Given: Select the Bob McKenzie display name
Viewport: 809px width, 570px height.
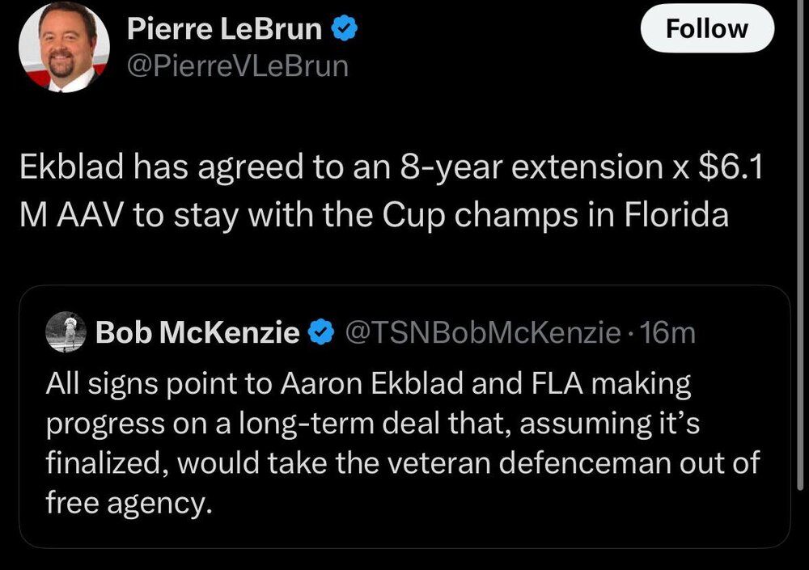Looking at the screenshot, I should click(197, 332).
